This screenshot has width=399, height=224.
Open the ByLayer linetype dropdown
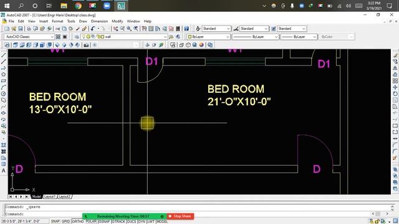coord(276,37)
